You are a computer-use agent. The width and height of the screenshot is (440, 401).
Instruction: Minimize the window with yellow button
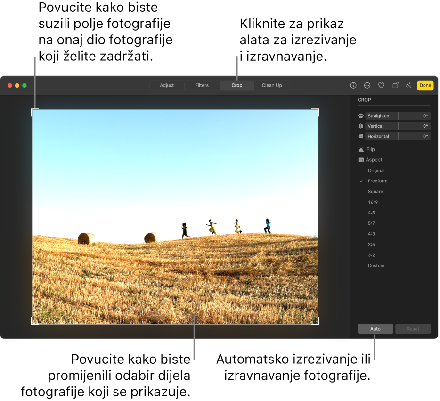click(17, 85)
